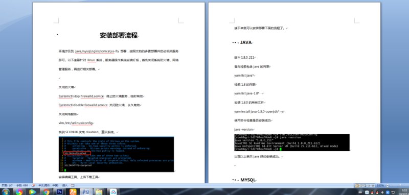Click the JAVA section heading

[x=246, y=42]
